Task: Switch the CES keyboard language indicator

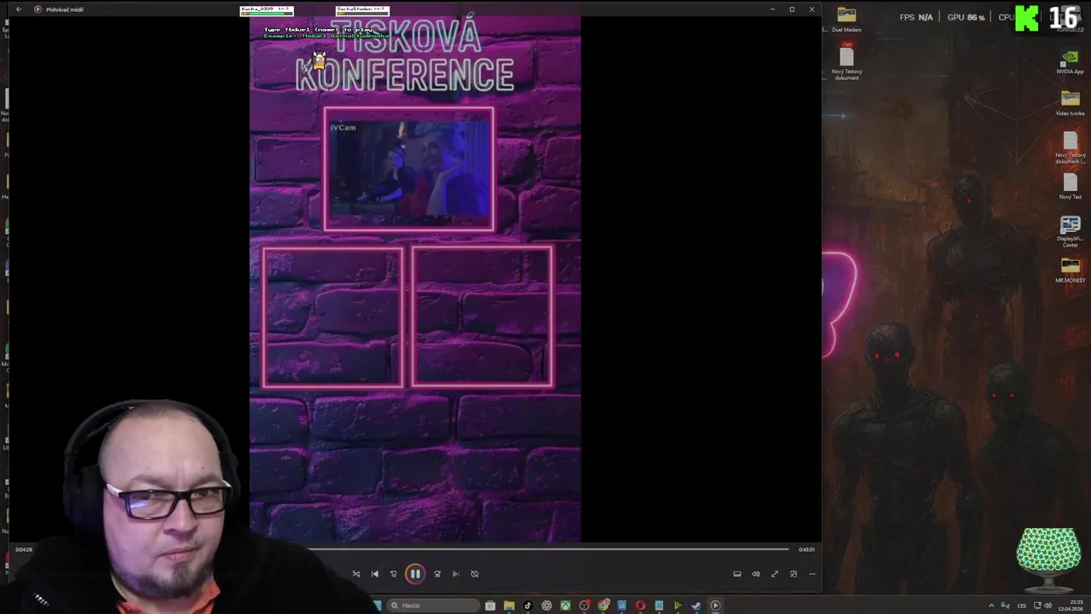Action: click(1021, 605)
